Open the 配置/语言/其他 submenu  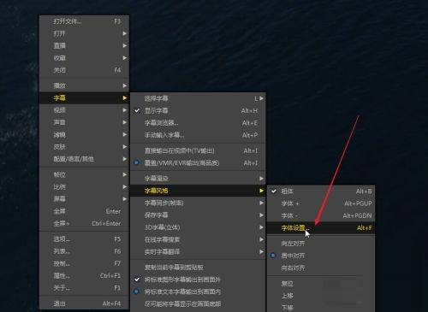(84, 159)
